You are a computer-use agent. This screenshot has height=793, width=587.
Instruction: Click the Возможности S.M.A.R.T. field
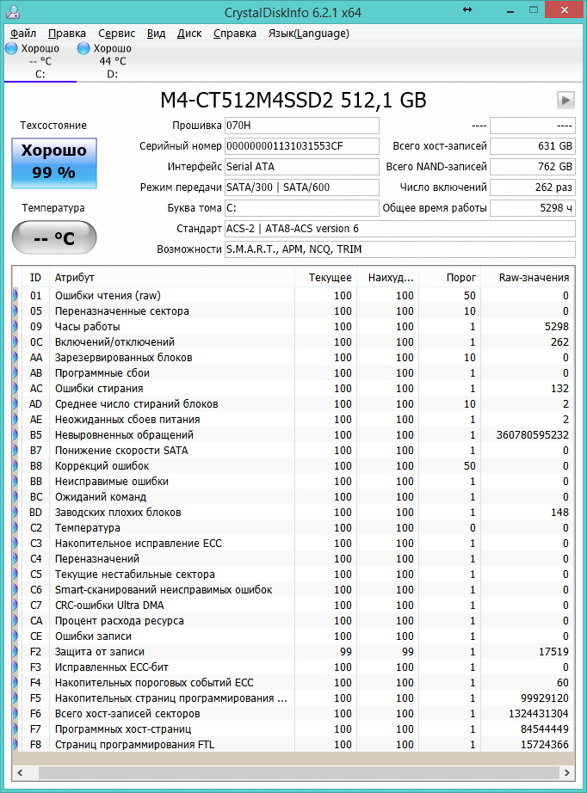(x=399, y=249)
